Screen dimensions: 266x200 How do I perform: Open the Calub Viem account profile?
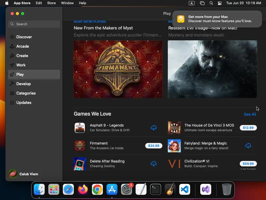[x=23, y=174]
